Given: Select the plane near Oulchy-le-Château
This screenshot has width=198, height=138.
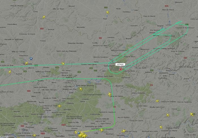Looking at the screenshot, I should click(x=157, y=101).
